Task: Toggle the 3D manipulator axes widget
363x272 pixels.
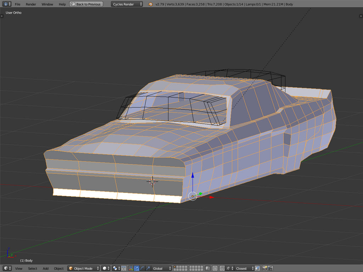Action: pos(131,268)
